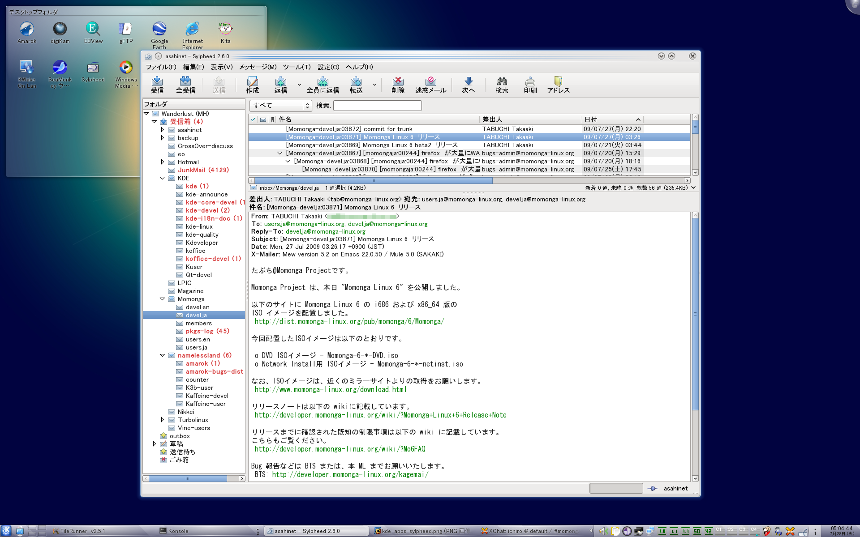Select message 03872 commit for trunk

coord(469,129)
